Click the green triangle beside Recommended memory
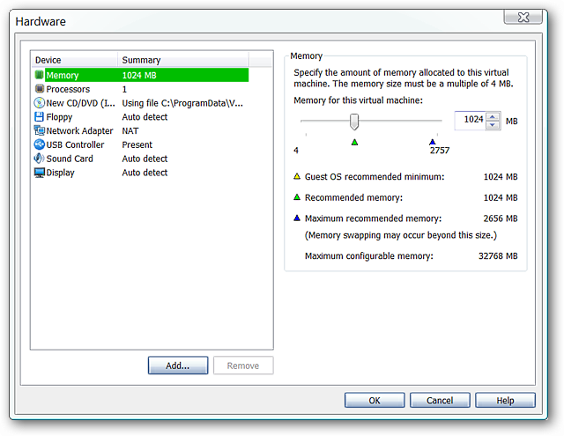This screenshot has width=564, height=436. point(297,197)
